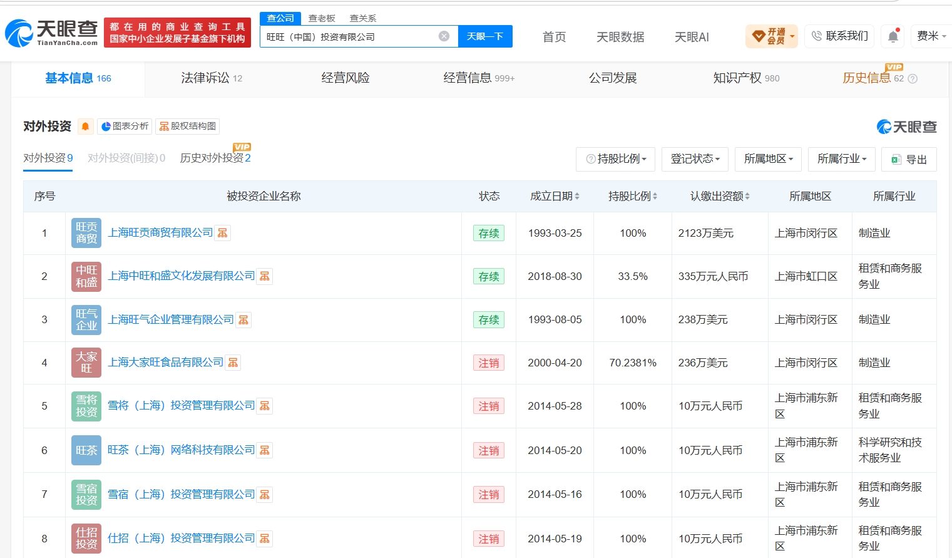
Task: Open 上海中旺和盛文化发展有限公司 company link
Action: tap(182, 276)
